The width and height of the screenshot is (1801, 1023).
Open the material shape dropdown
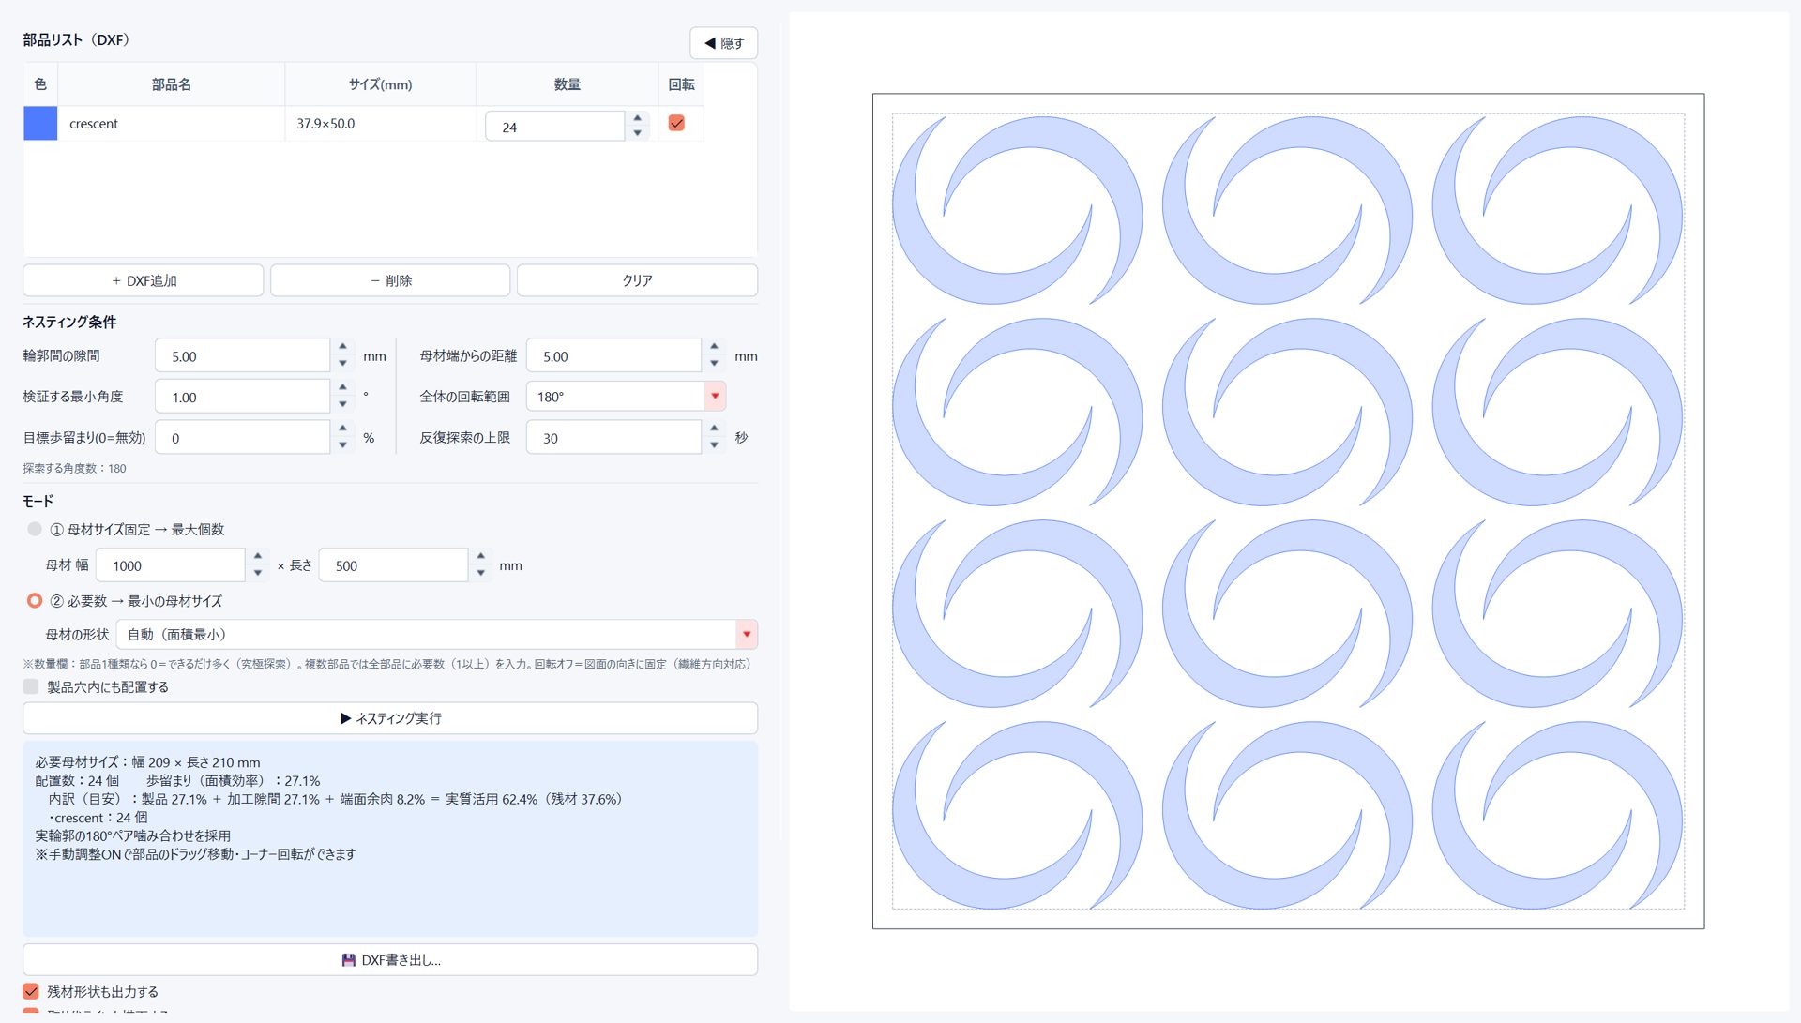(x=747, y=634)
